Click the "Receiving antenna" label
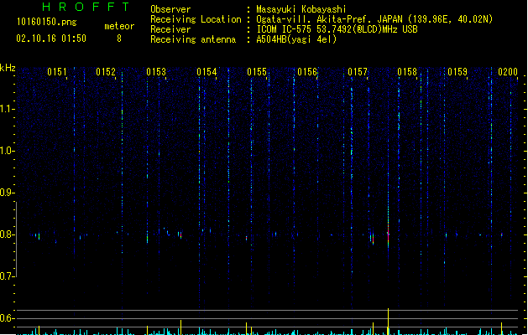Viewport: 528px width, 335px height. tap(193, 39)
